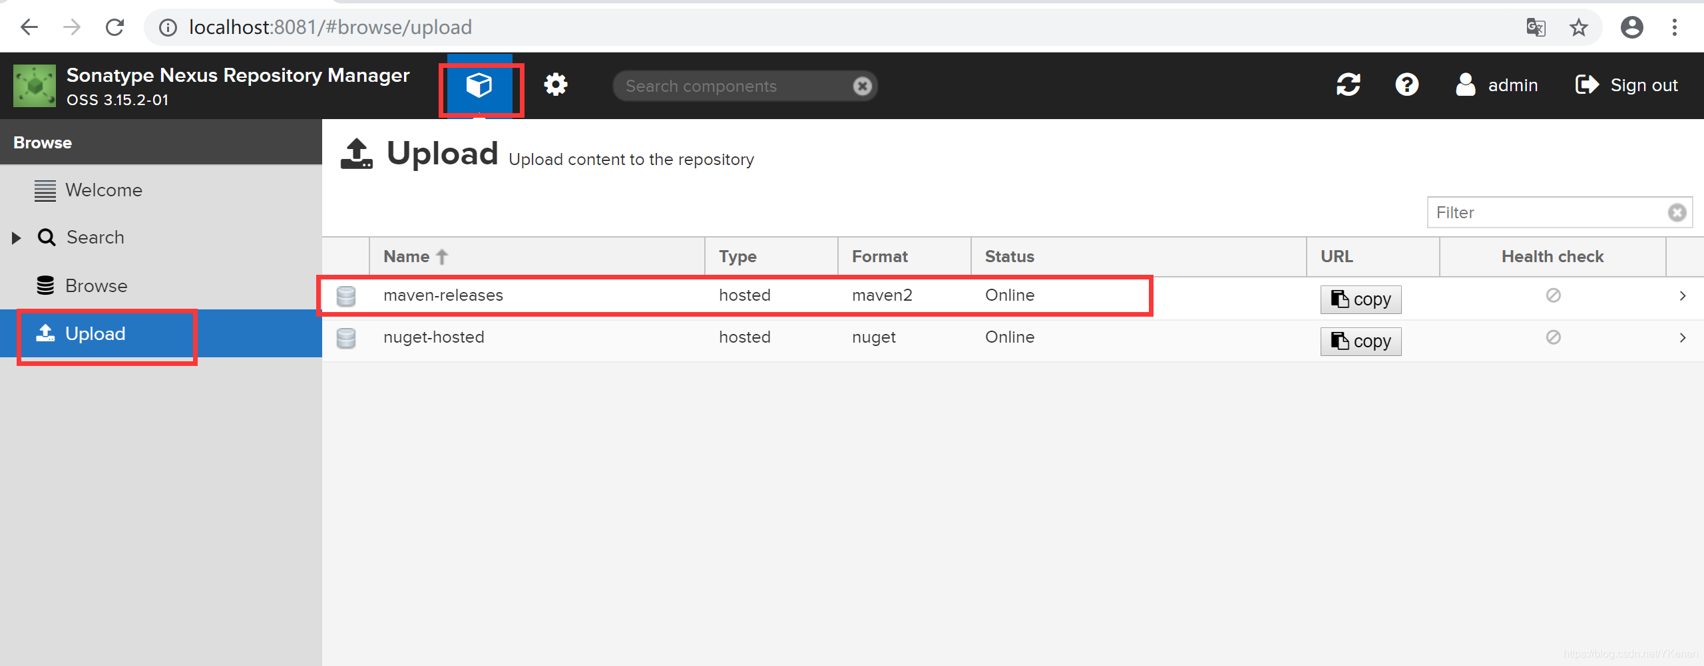
Task: Sort by Format column header
Action: coord(905,257)
